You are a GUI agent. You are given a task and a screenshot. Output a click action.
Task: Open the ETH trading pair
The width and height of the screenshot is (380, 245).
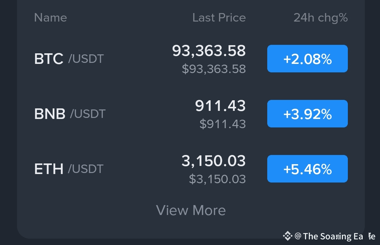pyautogui.click(x=49, y=169)
